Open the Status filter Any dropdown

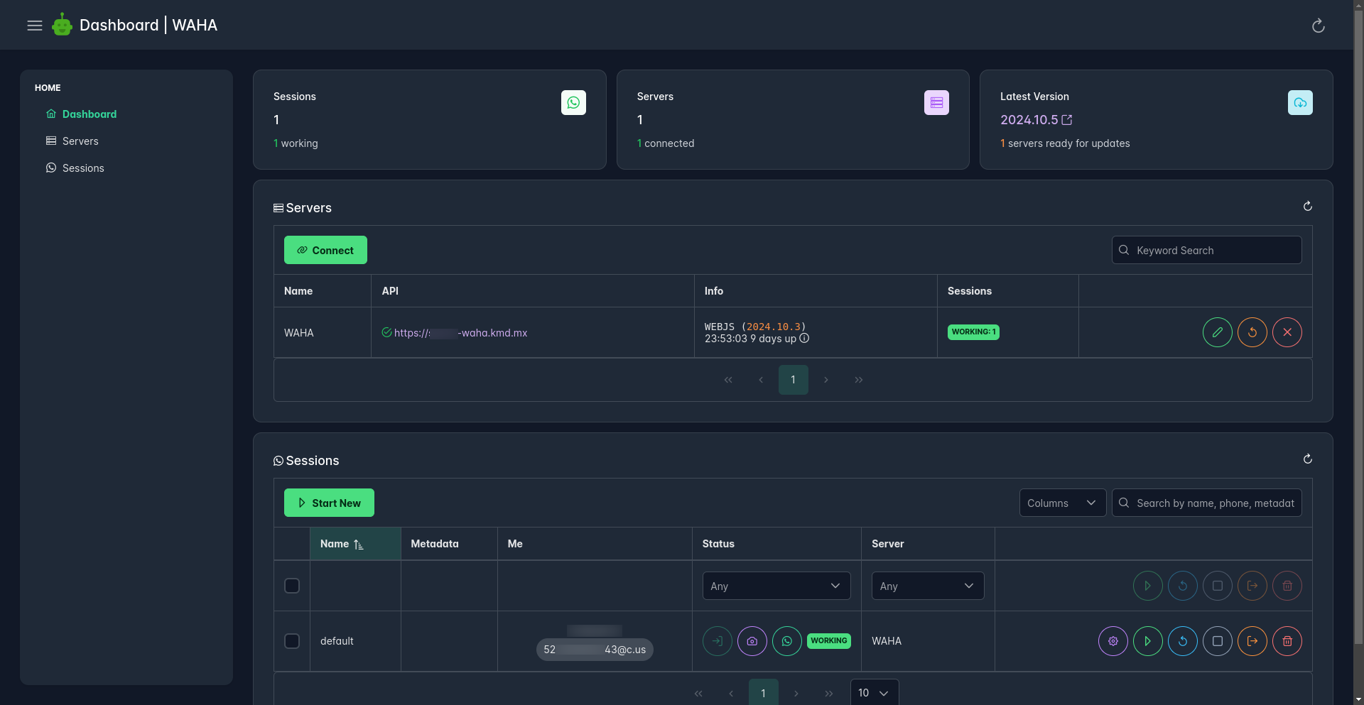pyautogui.click(x=776, y=586)
